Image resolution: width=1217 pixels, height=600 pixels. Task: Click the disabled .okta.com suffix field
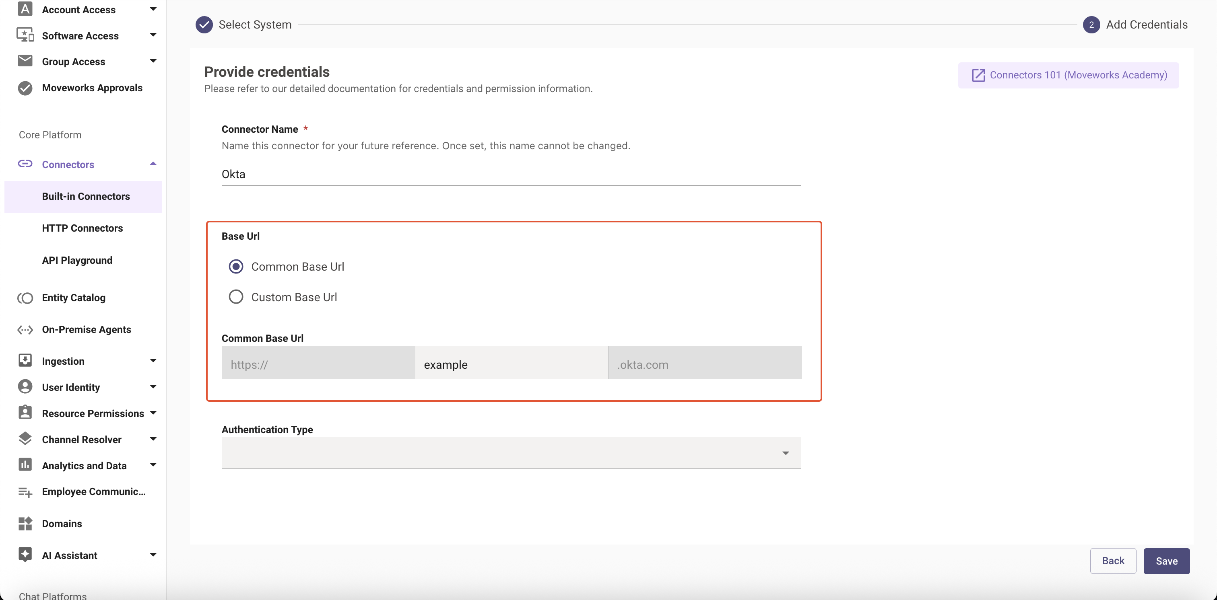click(x=705, y=363)
